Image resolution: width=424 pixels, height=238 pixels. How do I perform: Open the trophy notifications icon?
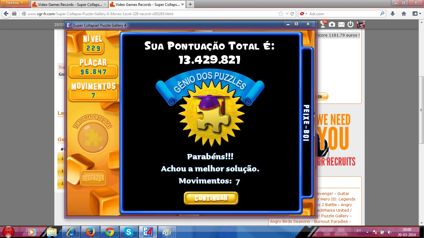pyautogui.click(x=323, y=24)
